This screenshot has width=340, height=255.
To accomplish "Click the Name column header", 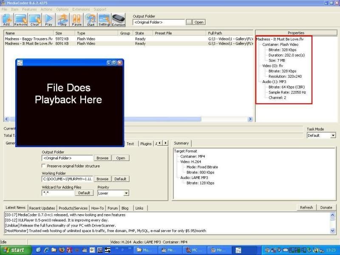I will (x=28, y=33).
